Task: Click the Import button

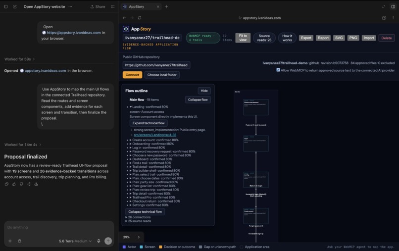Action: (368, 38)
